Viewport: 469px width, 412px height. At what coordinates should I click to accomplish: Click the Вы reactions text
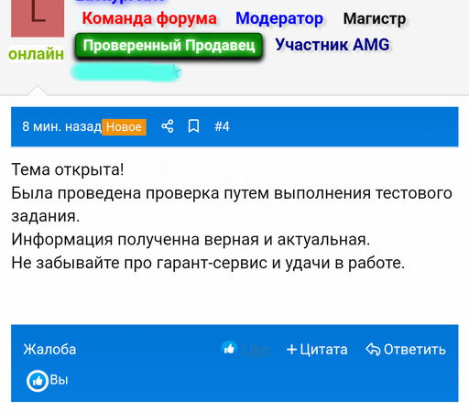tap(59, 380)
